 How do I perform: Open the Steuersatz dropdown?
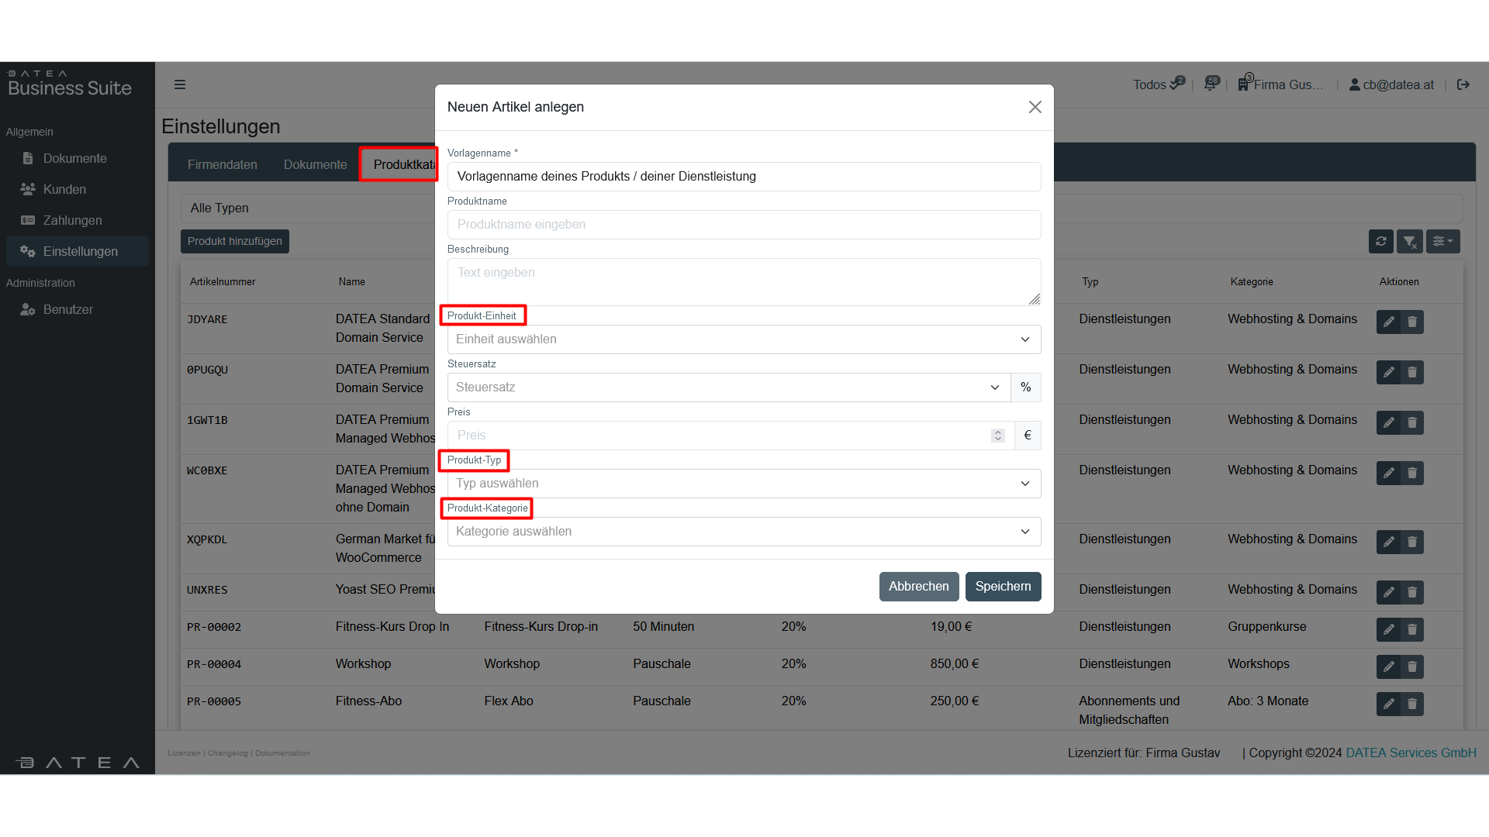727,387
